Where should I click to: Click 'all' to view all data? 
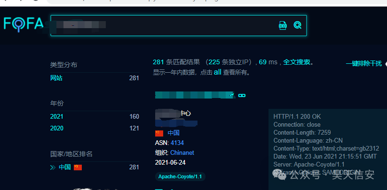(x=217, y=72)
